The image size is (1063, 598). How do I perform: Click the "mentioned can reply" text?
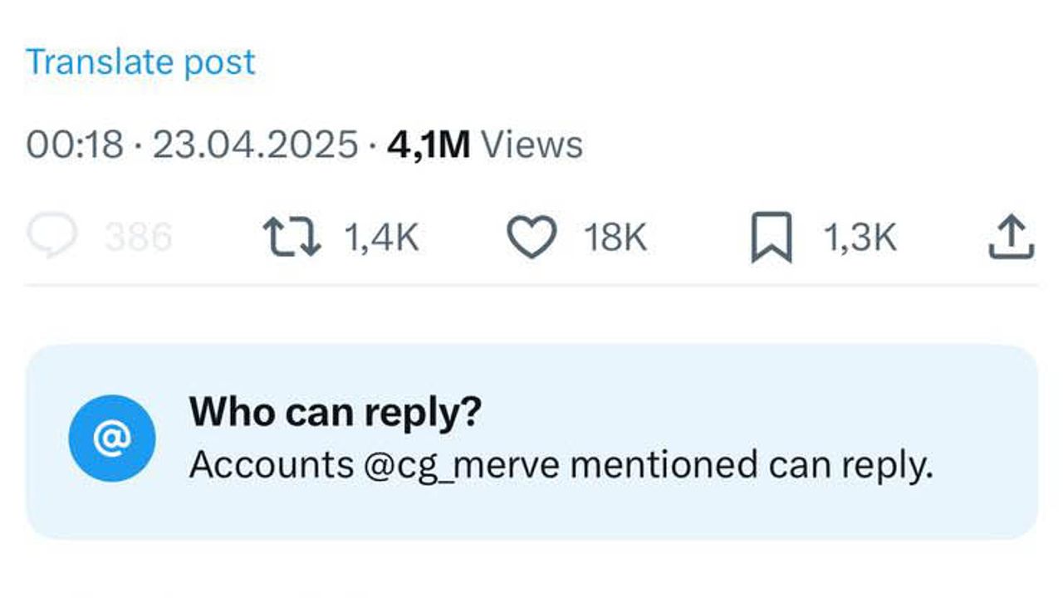pos(752,466)
